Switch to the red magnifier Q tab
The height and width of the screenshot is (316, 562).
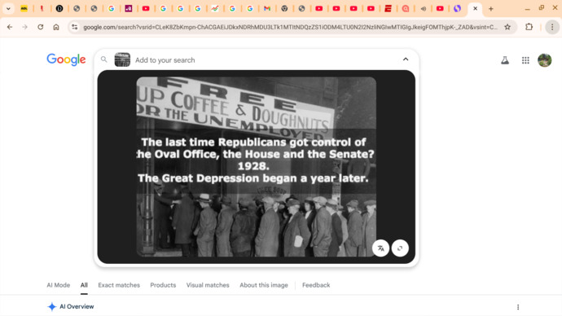(x=406, y=9)
